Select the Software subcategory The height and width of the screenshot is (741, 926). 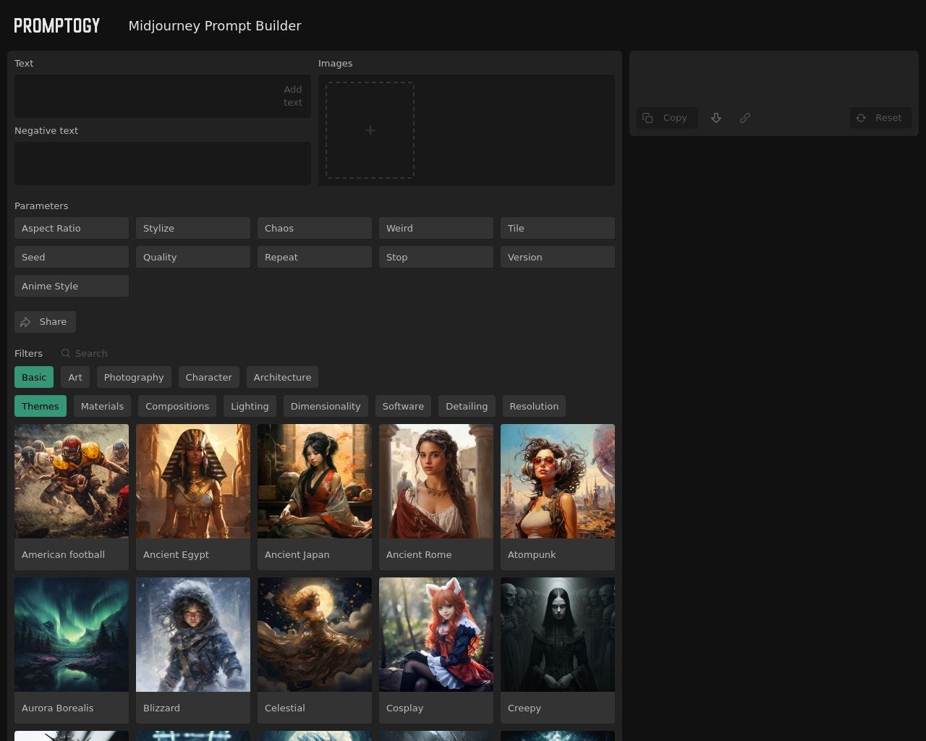click(x=403, y=406)
